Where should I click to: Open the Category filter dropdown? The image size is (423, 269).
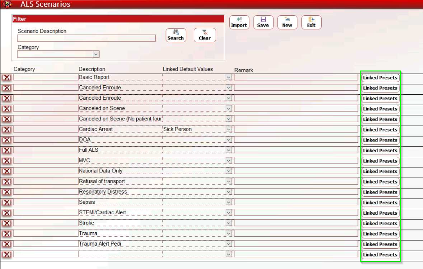96,54
